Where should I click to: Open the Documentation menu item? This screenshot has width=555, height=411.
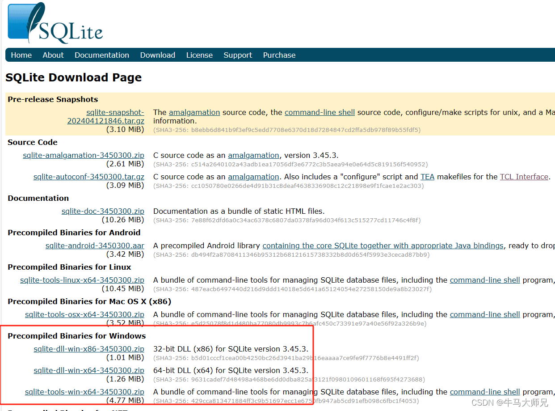coord(102,55)
